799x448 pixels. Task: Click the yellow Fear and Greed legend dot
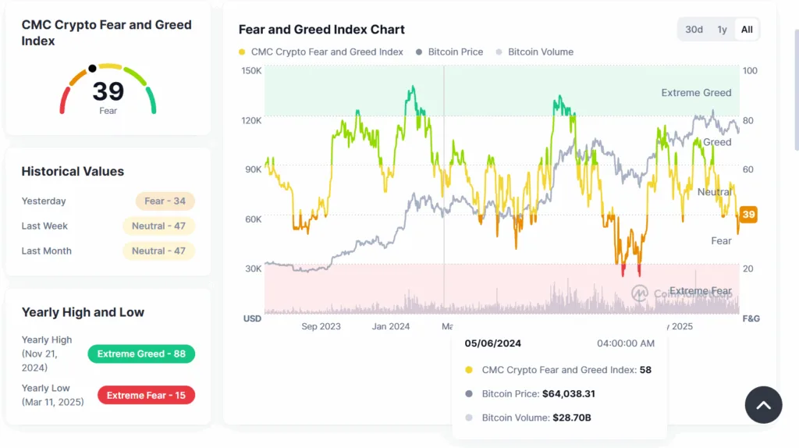tap(242, 52)
